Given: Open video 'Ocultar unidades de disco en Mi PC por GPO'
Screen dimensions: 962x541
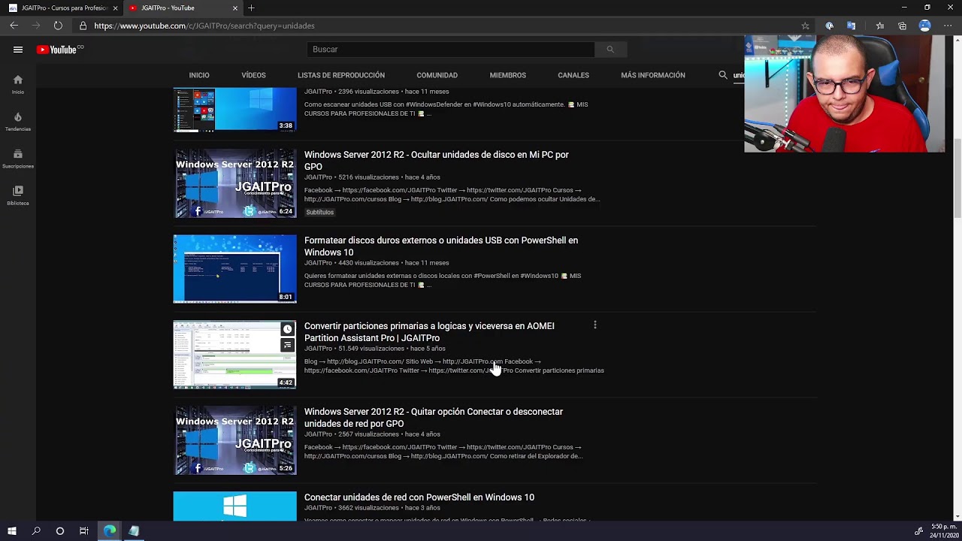Looking at the screenshot, I should 437,161.
